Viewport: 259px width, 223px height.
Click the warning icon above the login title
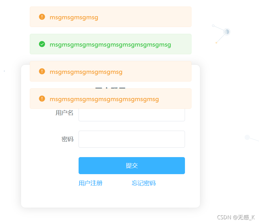(42, 71)
